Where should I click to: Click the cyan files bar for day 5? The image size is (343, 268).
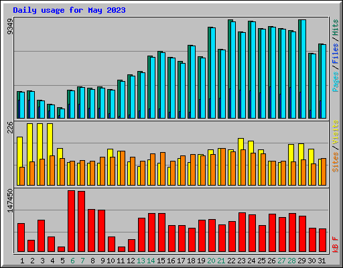coord(62,114)
